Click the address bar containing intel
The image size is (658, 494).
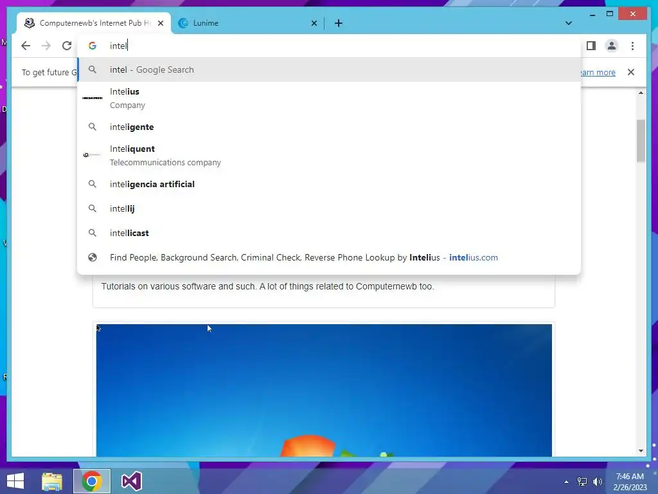click(x=329, y=46)
